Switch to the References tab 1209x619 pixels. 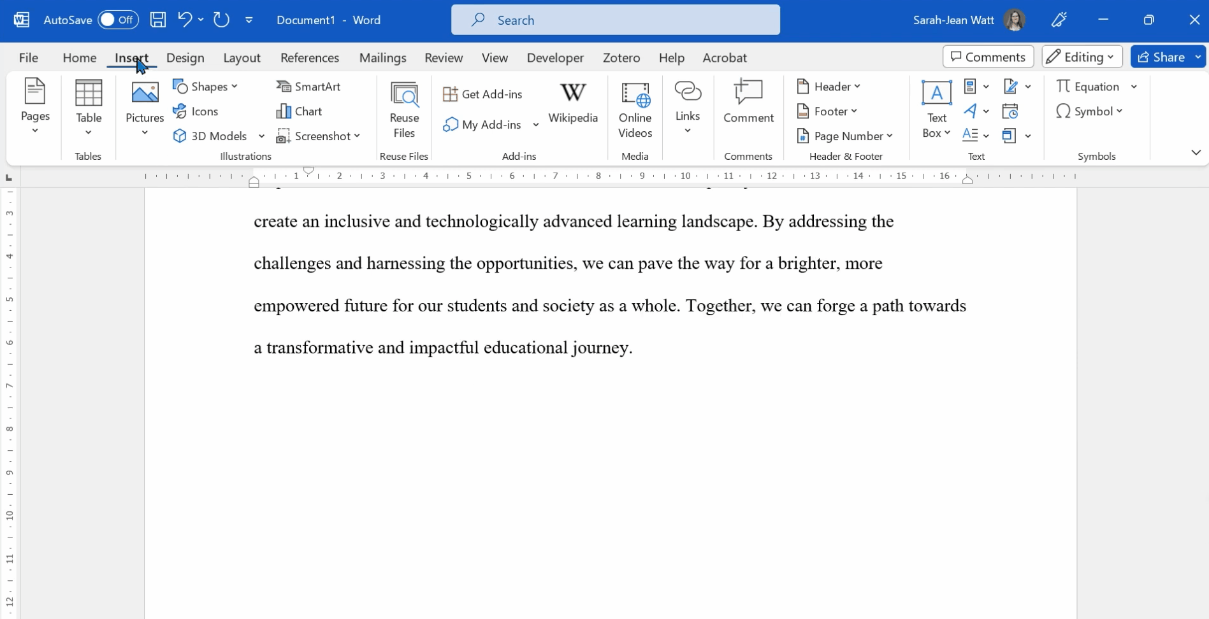(x=310, y=57)
